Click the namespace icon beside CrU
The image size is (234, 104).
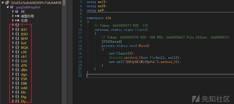coord(17,61)
